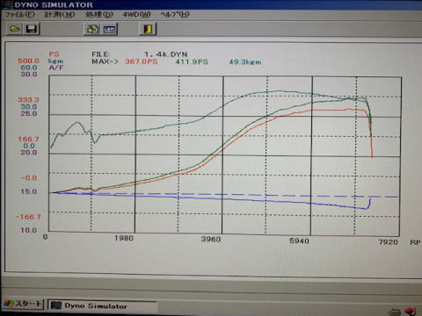422x316 pixels.
Task: Click the 1.4k.DYN file name label
Action: pyautogui.click(x=165, y=54)
